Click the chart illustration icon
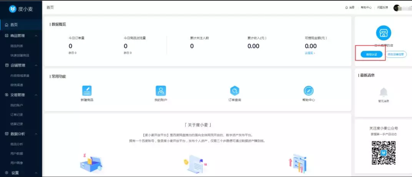Screen dimensions: 412x177 [297, 164]
